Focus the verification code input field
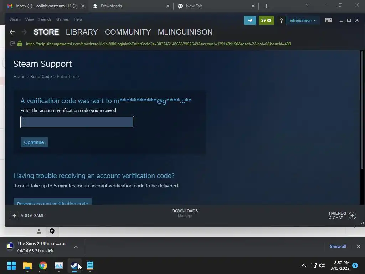This screenshot has width=365, height=274. point(77,122)
